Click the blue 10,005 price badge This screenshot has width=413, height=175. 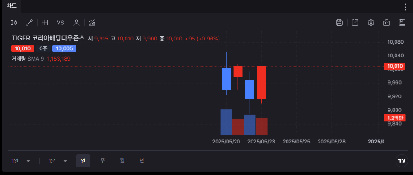point(64,48)
